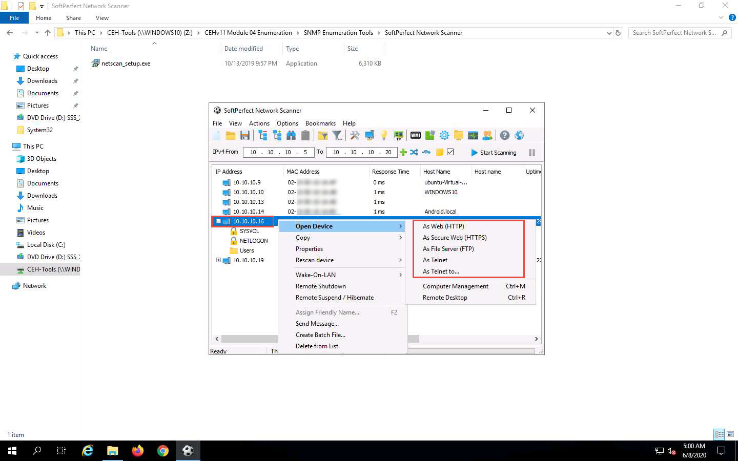Click the funnel filter options icon
738x461 pixels.
pos(337,135)
